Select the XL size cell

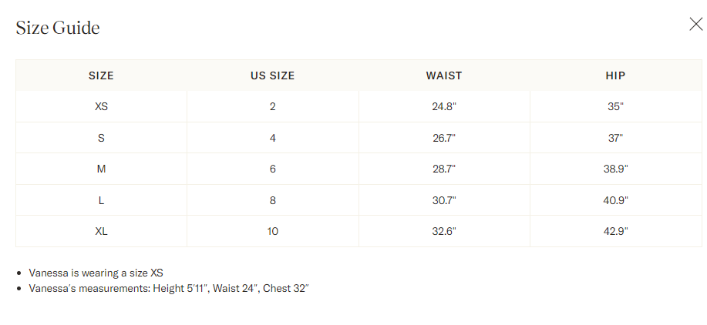coord(101,231)
